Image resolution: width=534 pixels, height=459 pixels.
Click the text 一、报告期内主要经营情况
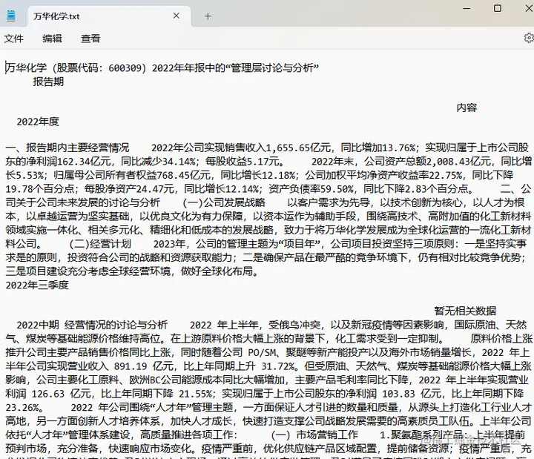[x=67, y=148]
